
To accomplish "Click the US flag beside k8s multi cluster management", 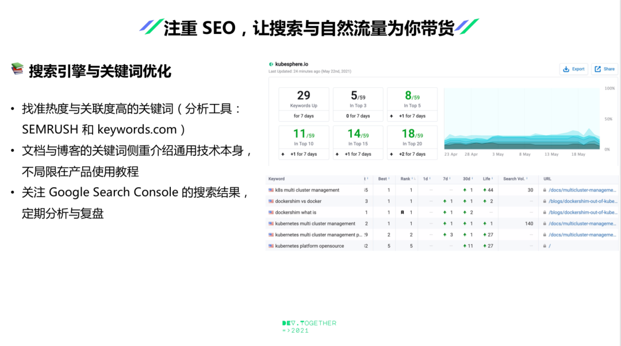I will coord(271,190).
